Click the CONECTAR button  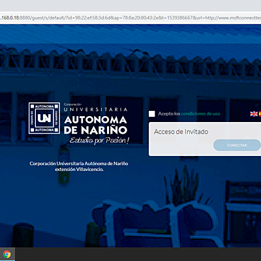237,145
